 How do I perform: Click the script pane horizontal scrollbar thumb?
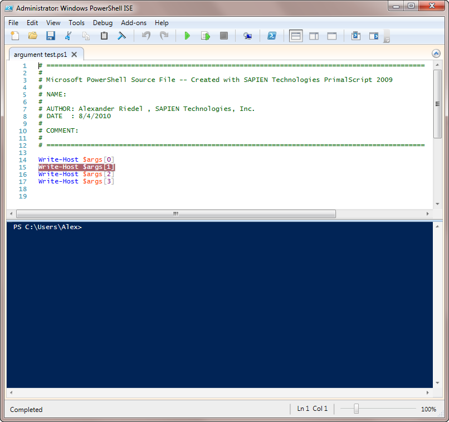click(x=176, y=214)
